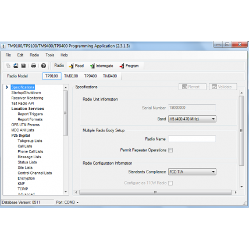
Task: Select the TP9100 radio model
Action: (x=52, y=76)
